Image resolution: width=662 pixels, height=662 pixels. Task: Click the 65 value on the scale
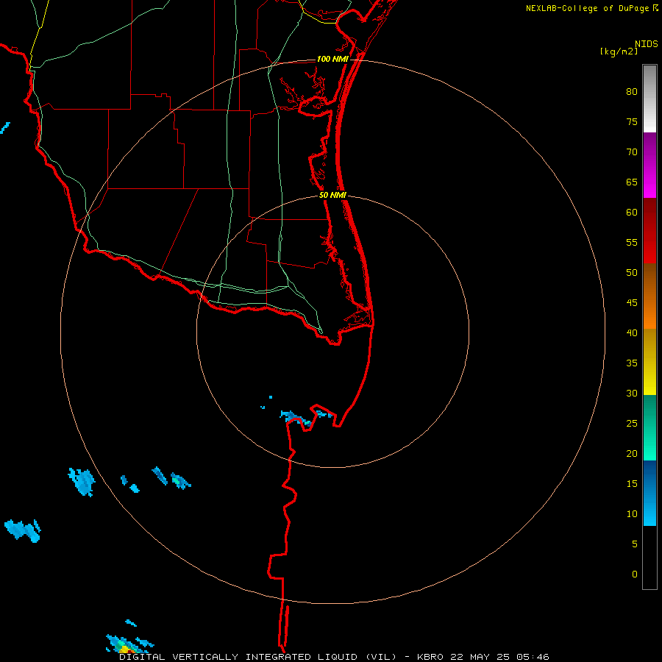coord(632,182)
